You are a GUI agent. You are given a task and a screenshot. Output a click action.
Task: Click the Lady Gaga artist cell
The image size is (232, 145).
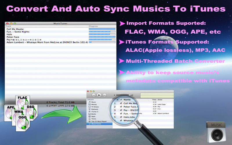click(x=162, y=104)
